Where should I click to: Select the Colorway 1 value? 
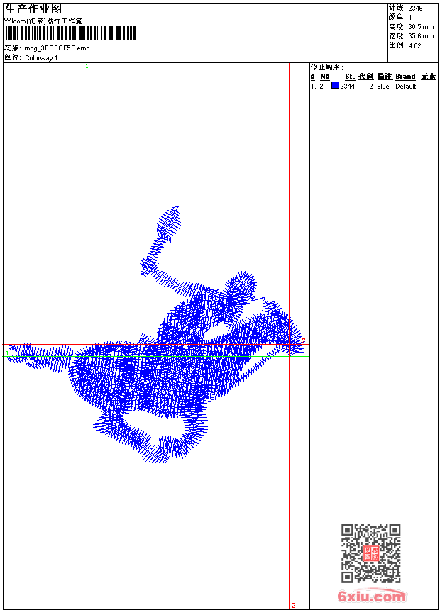coord(41,58)
